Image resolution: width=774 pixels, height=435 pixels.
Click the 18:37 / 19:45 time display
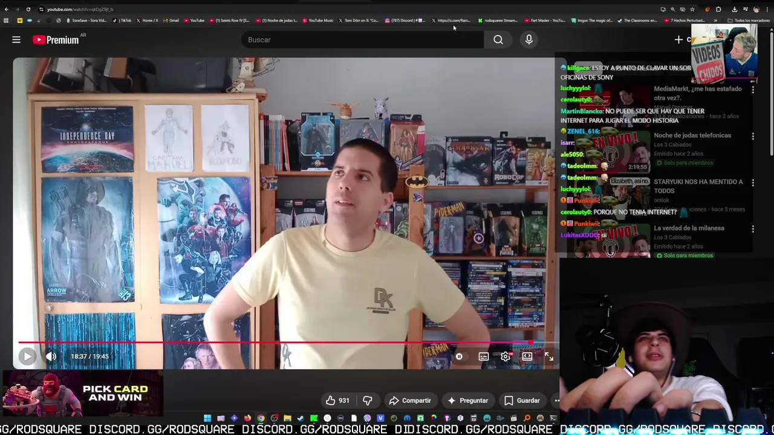pos(89,356)
